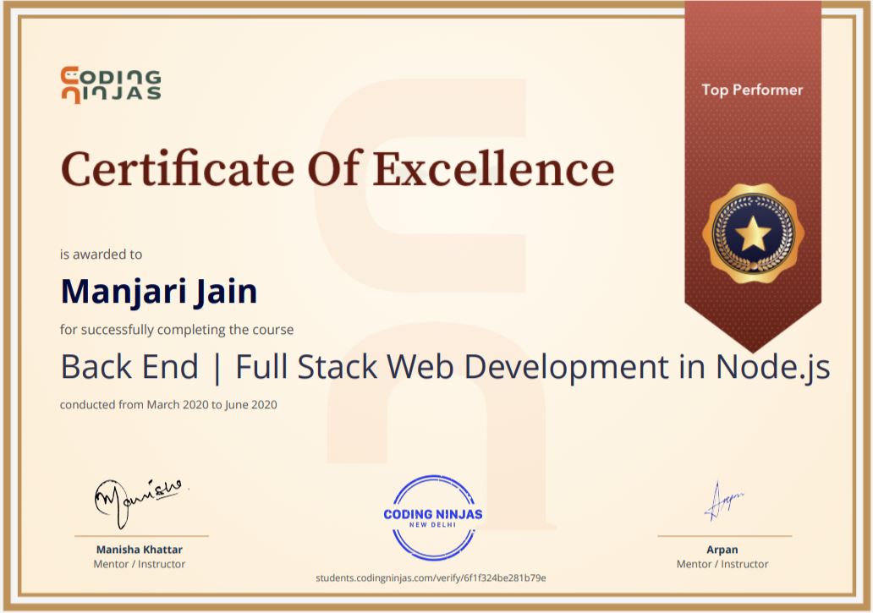Click the printed name Arpan

722,550
